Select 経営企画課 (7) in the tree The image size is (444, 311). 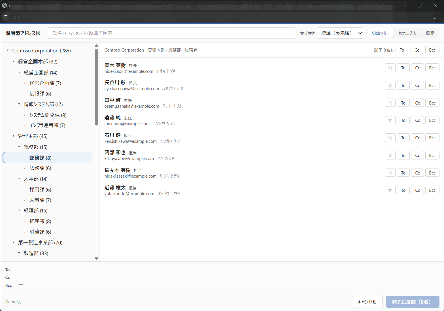point(45,83)
